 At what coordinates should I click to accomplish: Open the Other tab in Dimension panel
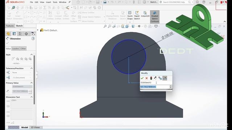click(23, 48)
